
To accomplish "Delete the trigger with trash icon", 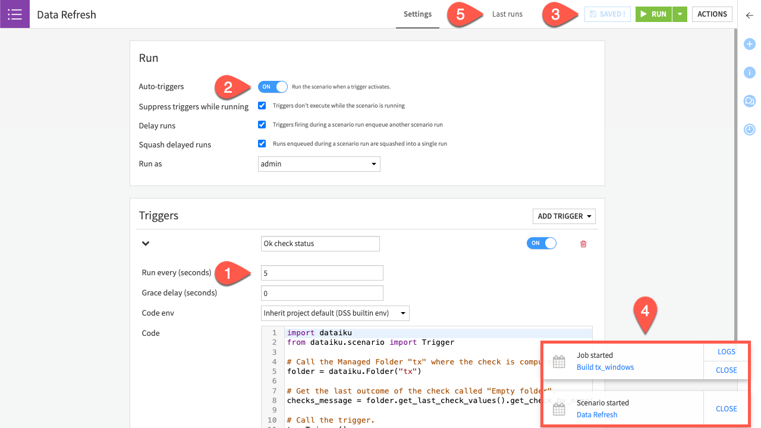I will 583,244.
